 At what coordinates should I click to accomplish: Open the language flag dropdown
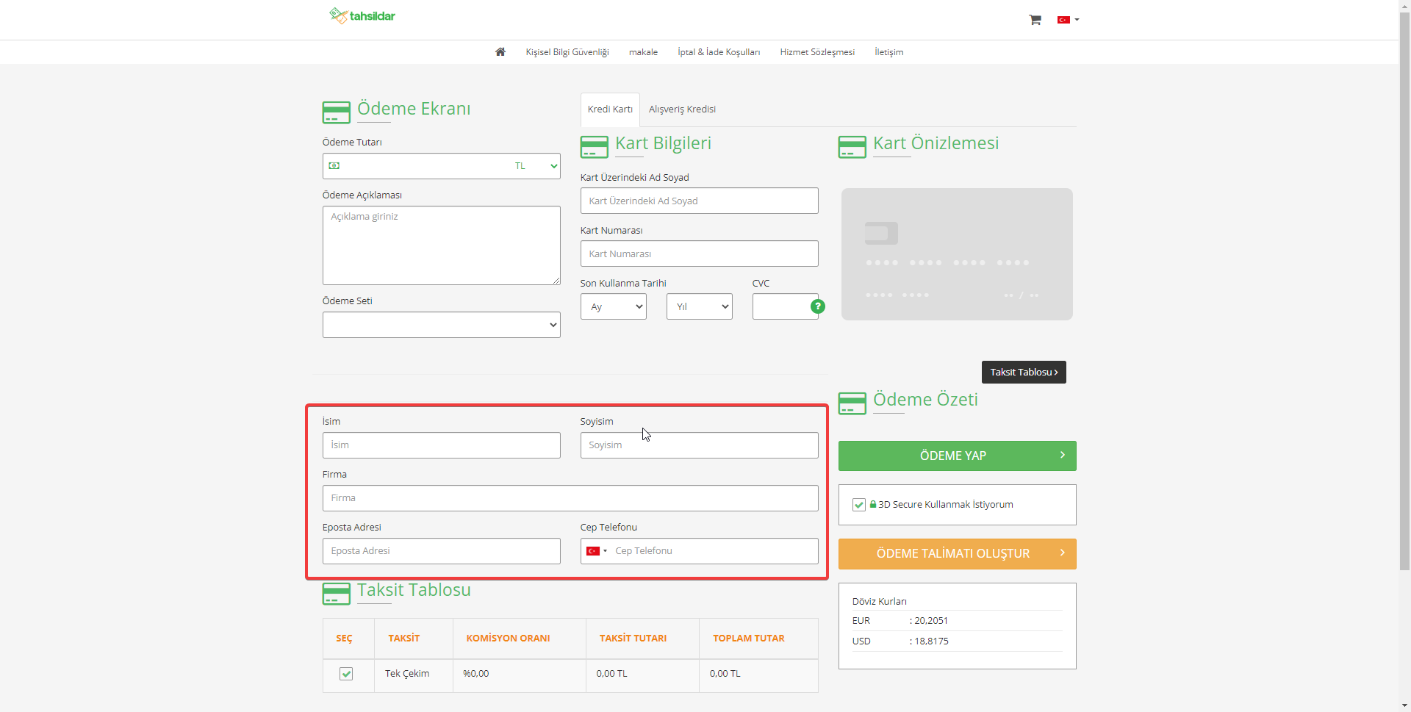[x=1068, y=20]
